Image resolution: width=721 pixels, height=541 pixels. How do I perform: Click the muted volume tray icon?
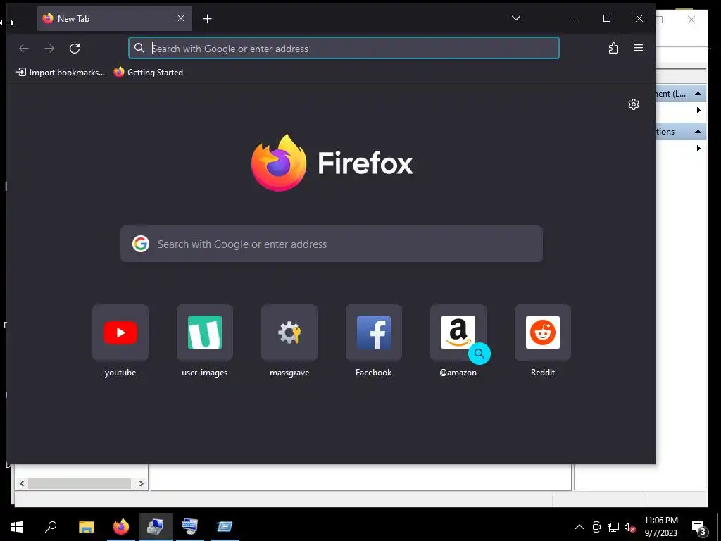coord(629,527)
